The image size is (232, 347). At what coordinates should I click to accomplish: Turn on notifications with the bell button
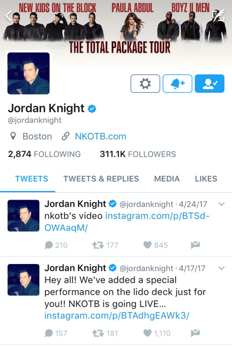click(177, 84)
